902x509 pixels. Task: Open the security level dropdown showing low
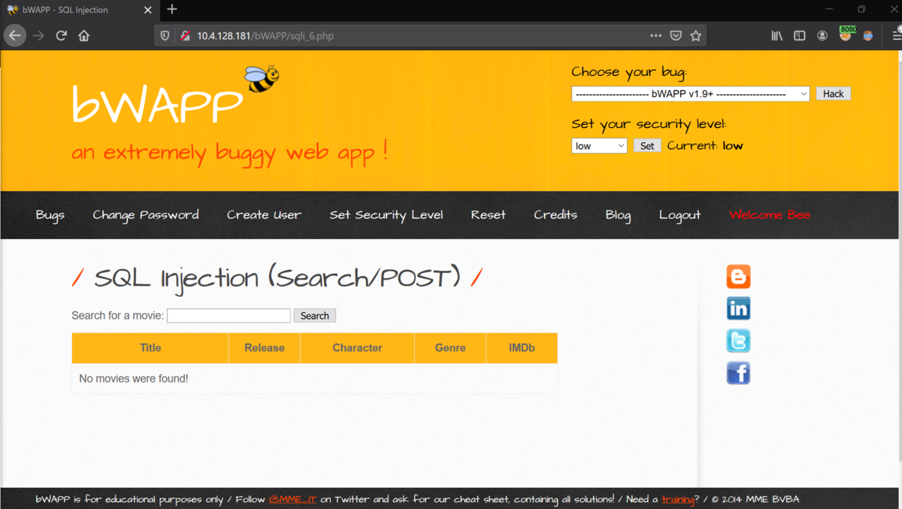click(x=599, y=146)
